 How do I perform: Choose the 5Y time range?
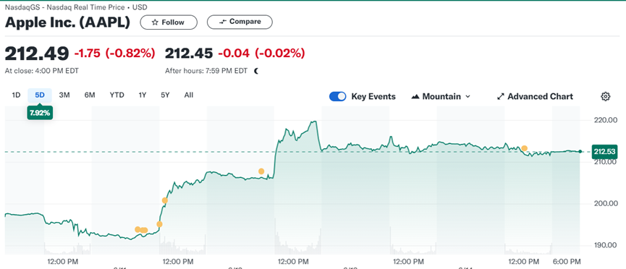point(165,95)
